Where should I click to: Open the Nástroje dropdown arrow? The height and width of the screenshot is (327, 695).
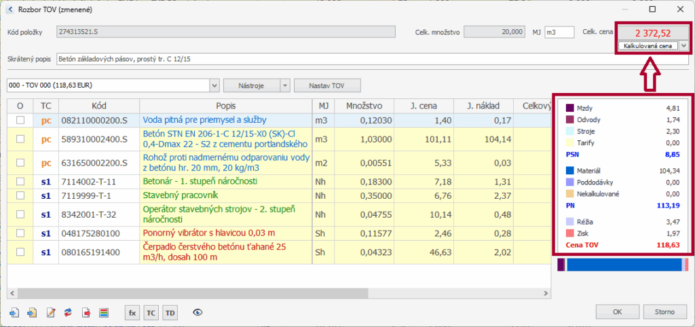(x=284, y=85)
